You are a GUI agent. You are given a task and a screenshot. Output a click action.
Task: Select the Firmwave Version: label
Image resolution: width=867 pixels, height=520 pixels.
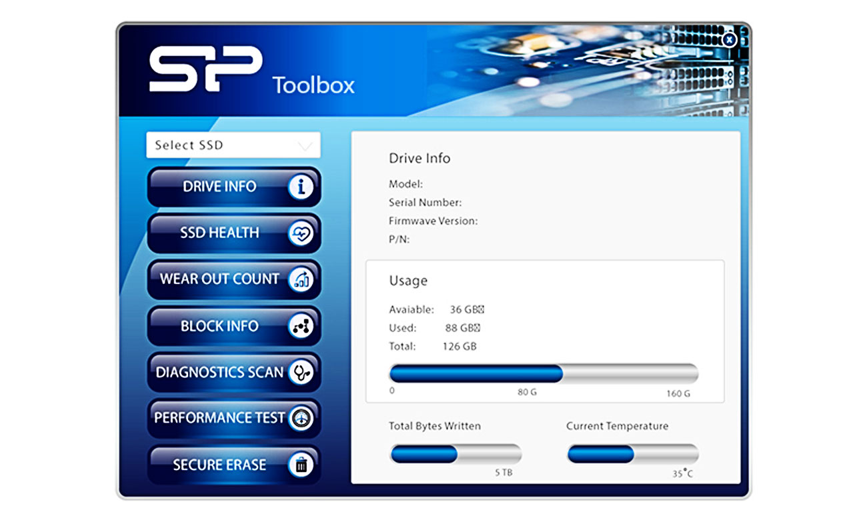433,221
